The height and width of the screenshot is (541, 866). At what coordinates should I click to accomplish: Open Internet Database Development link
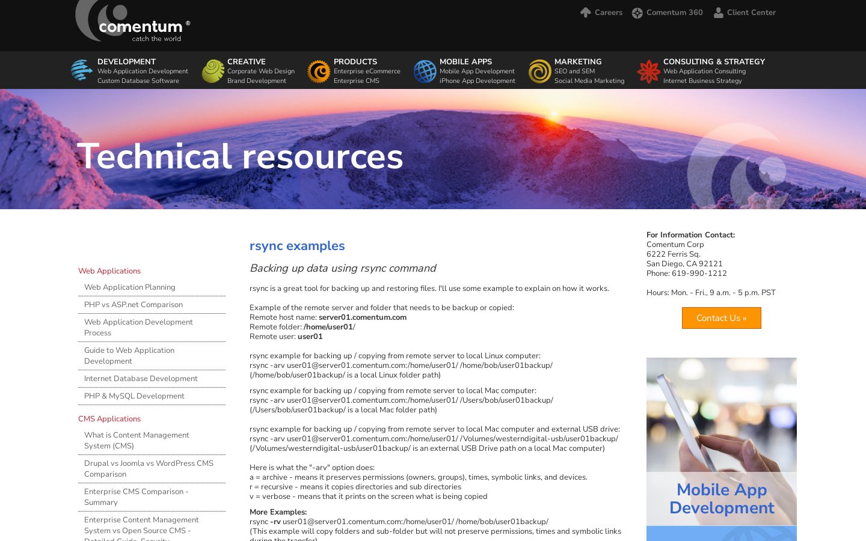[141, 379]
